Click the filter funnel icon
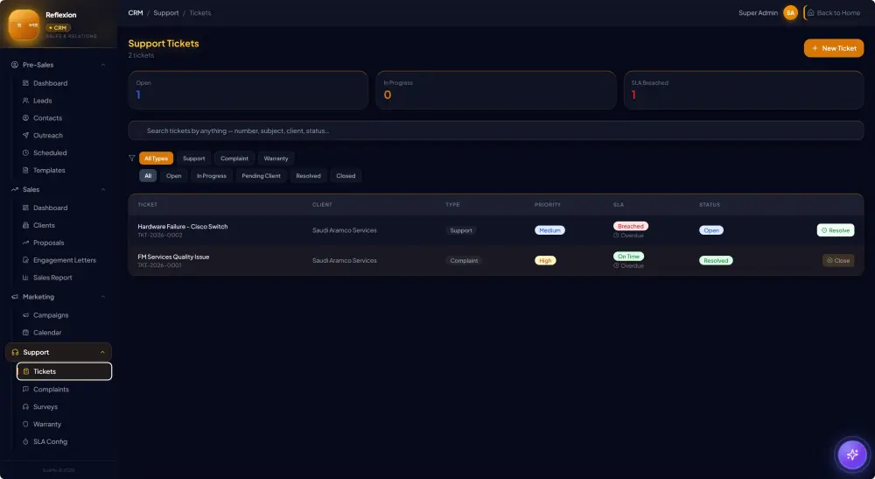Viewport: 875px width, 479px height. (x=132, y=158)
